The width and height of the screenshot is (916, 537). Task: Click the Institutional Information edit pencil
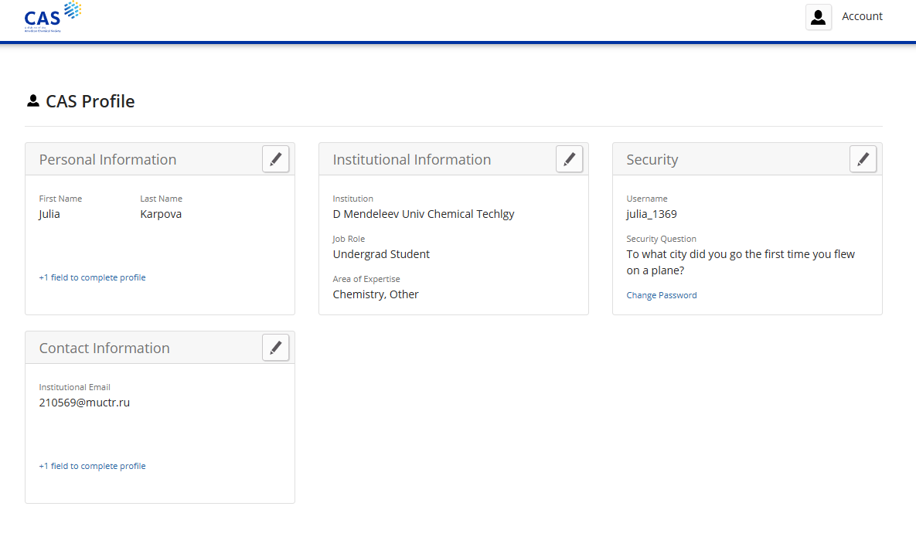click(x=570, y=159)
